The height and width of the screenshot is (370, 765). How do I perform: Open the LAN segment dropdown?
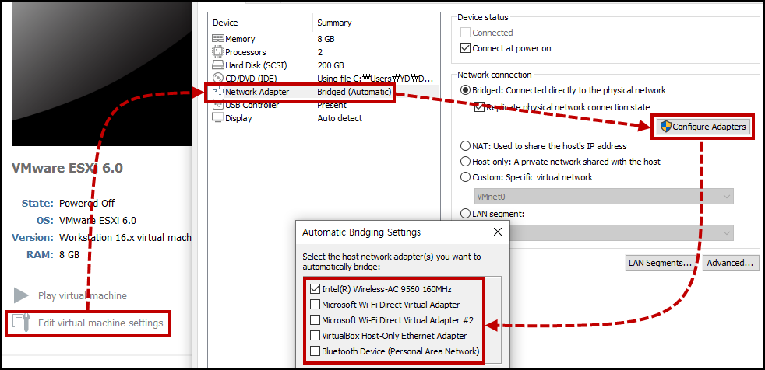621,232
